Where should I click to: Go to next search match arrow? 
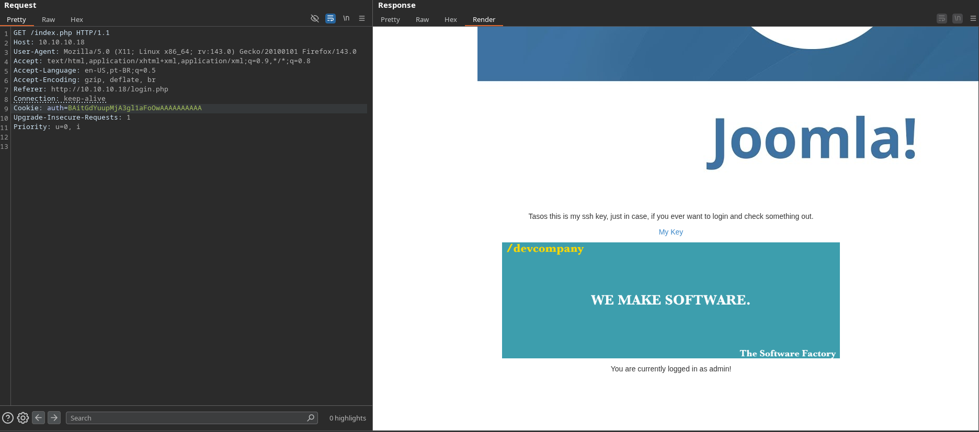54,418
